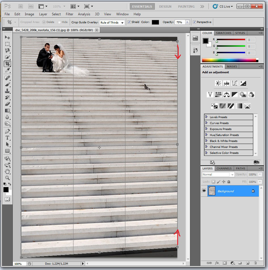Pick the Horizontal Type tool
The height and width of the screenshot is (270, 268).
pyautogui.click(x=7, y=138)
